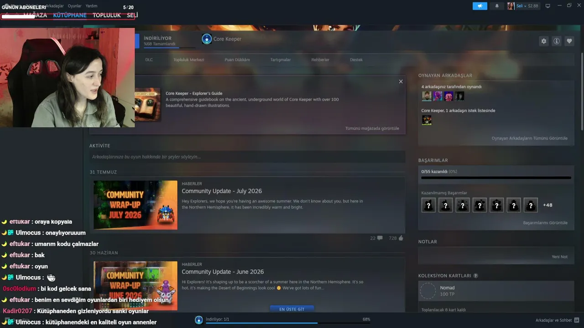Open the Community Wrap-Up July 2026 thumbnail
The image size is (584, 328).
pyautogui.click(x=136, y=205)
